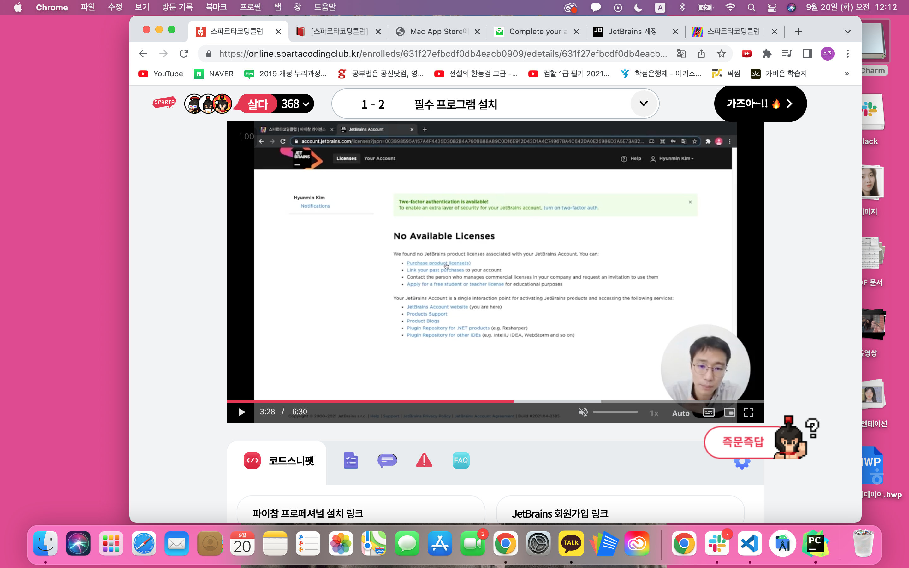Click the Sparta logo
Viewport: 909px width, 568px height.
pos(164,103)
